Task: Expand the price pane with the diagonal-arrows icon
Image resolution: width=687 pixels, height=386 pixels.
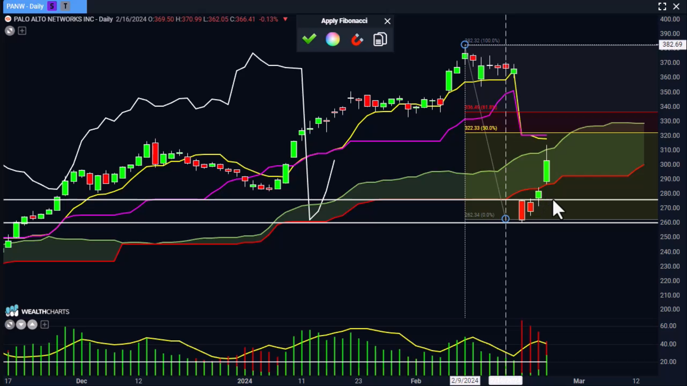Action: click(10, 31)
